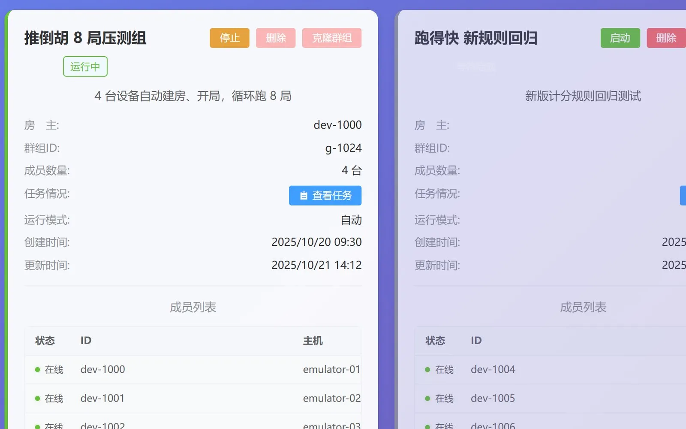Click host cell emulator-02
Screen dimensions: 686x429
331,399
